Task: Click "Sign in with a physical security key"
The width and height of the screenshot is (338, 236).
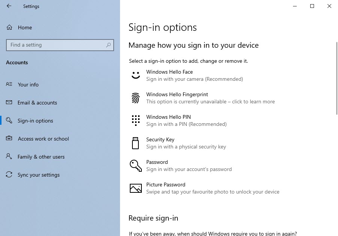Action: [x=186, y=147]
